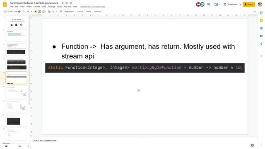The image size is (265, 149).
Task: Insert a shape
Action: pos(49,12)
